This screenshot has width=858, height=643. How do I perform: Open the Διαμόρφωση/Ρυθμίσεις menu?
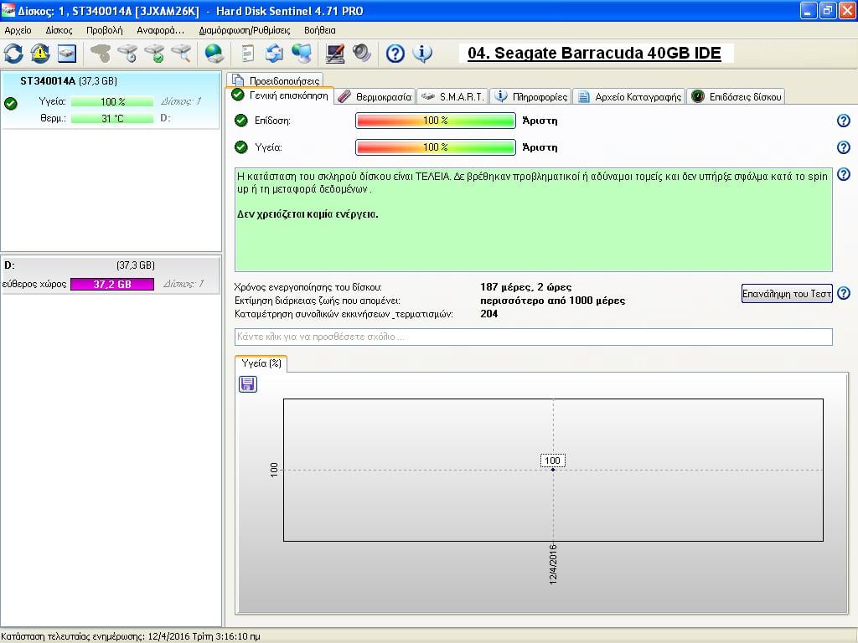coord(245,30)
